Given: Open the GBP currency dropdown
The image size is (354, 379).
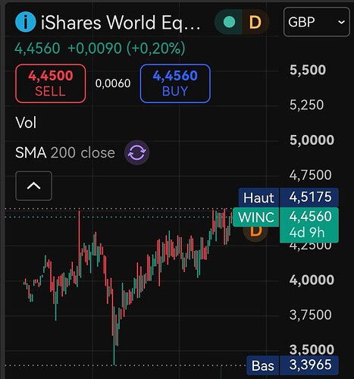Looking at the screenshot, I should [x=317, y=22].
